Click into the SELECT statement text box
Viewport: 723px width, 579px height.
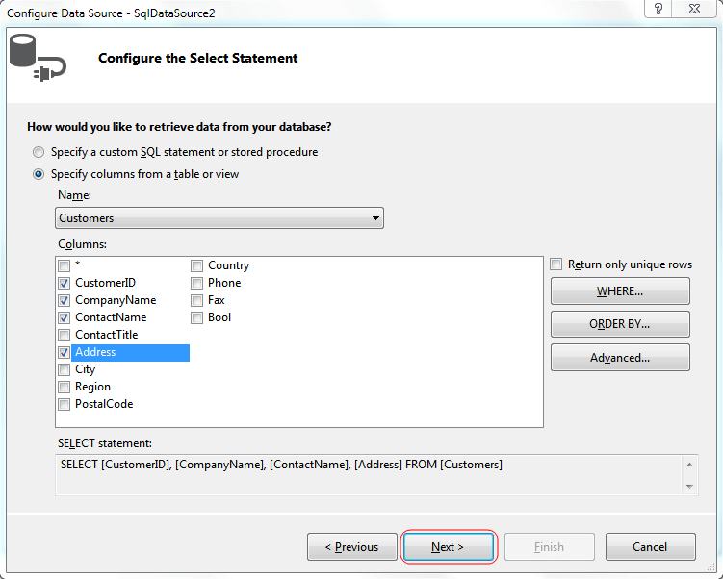[x=366, y=475]
